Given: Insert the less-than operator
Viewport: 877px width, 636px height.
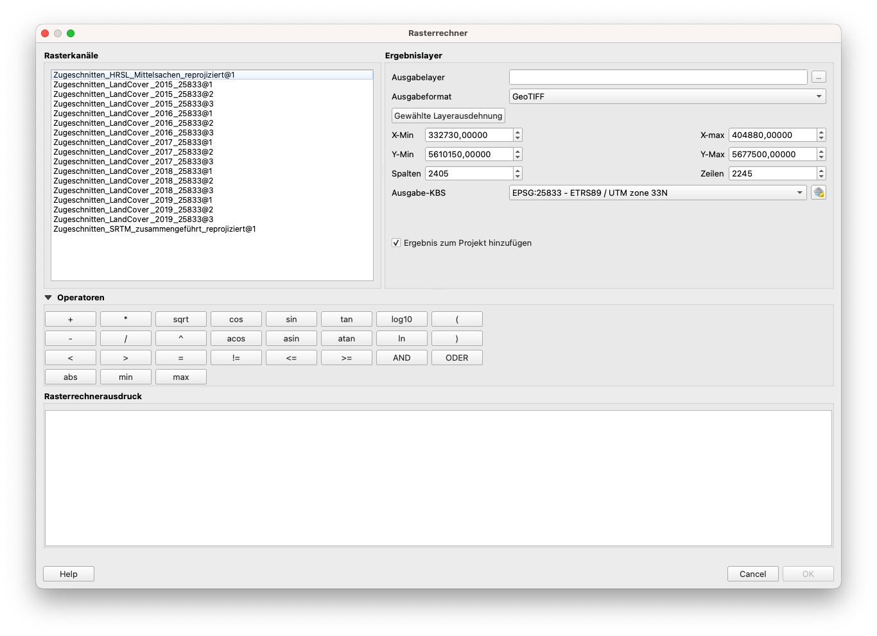Looking at the screenshot, I should point(71,357).
